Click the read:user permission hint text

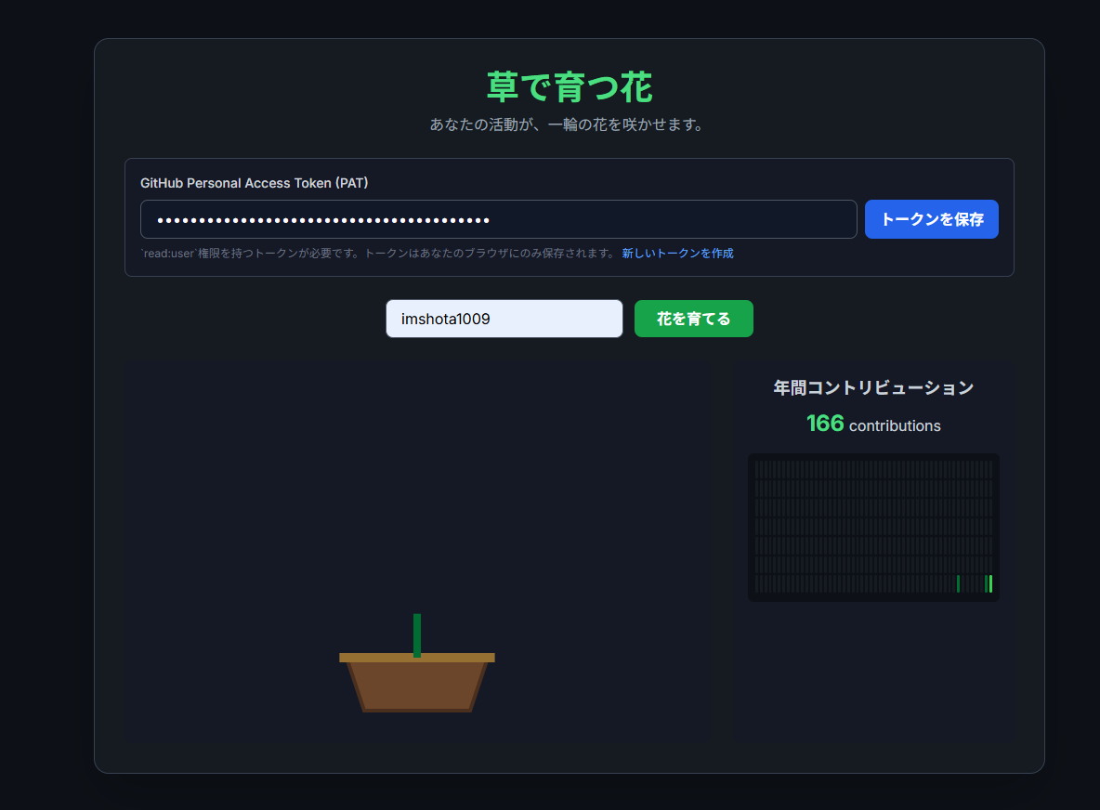pyautogui.click(x=379, y=254)
